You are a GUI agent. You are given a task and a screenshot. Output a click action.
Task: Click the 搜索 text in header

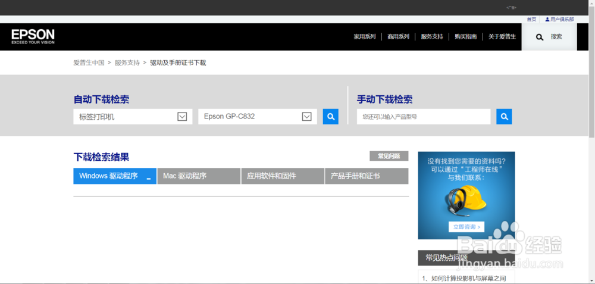point(556,37)
